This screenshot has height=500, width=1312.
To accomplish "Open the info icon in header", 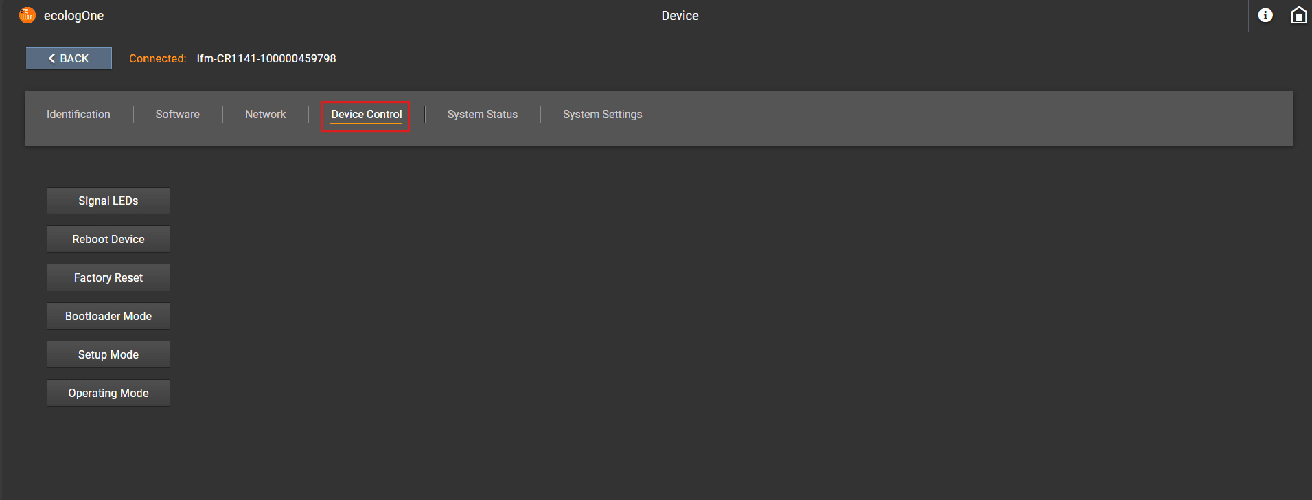I will [x=1265, y=15].
